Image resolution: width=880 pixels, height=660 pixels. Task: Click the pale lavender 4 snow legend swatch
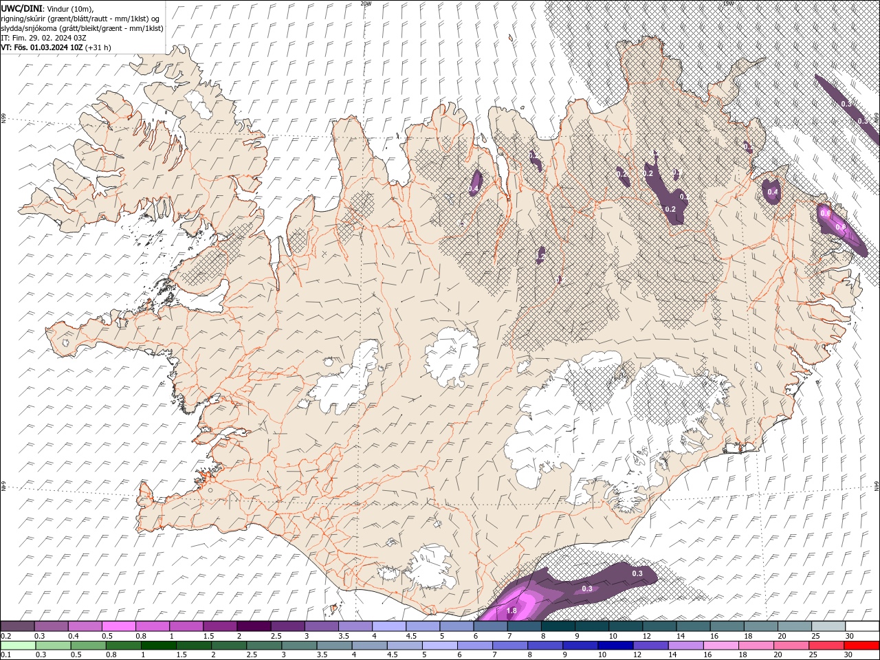(x=389, y=626)
